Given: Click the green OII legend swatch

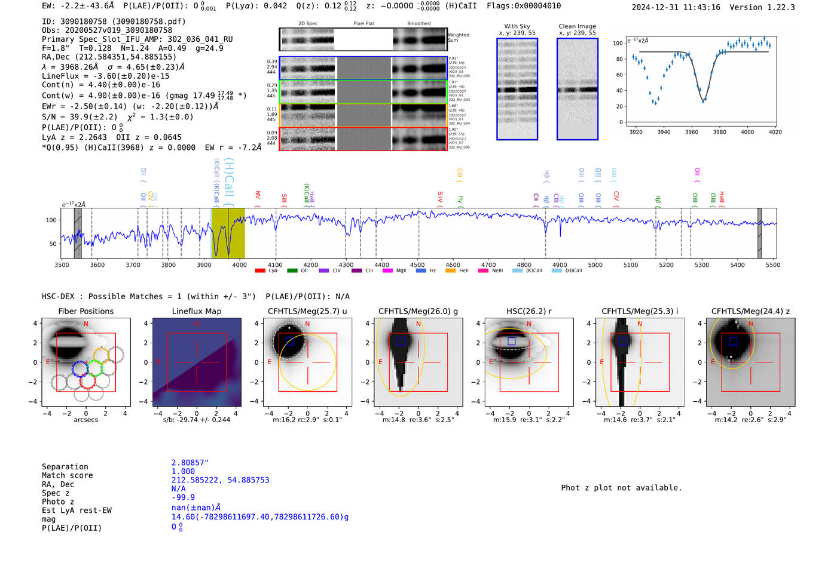Looking at the screenshot, I should (292, 270).
